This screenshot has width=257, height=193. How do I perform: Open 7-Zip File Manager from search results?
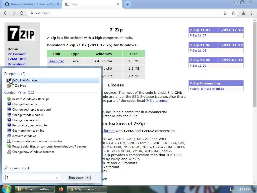(53, 80)
